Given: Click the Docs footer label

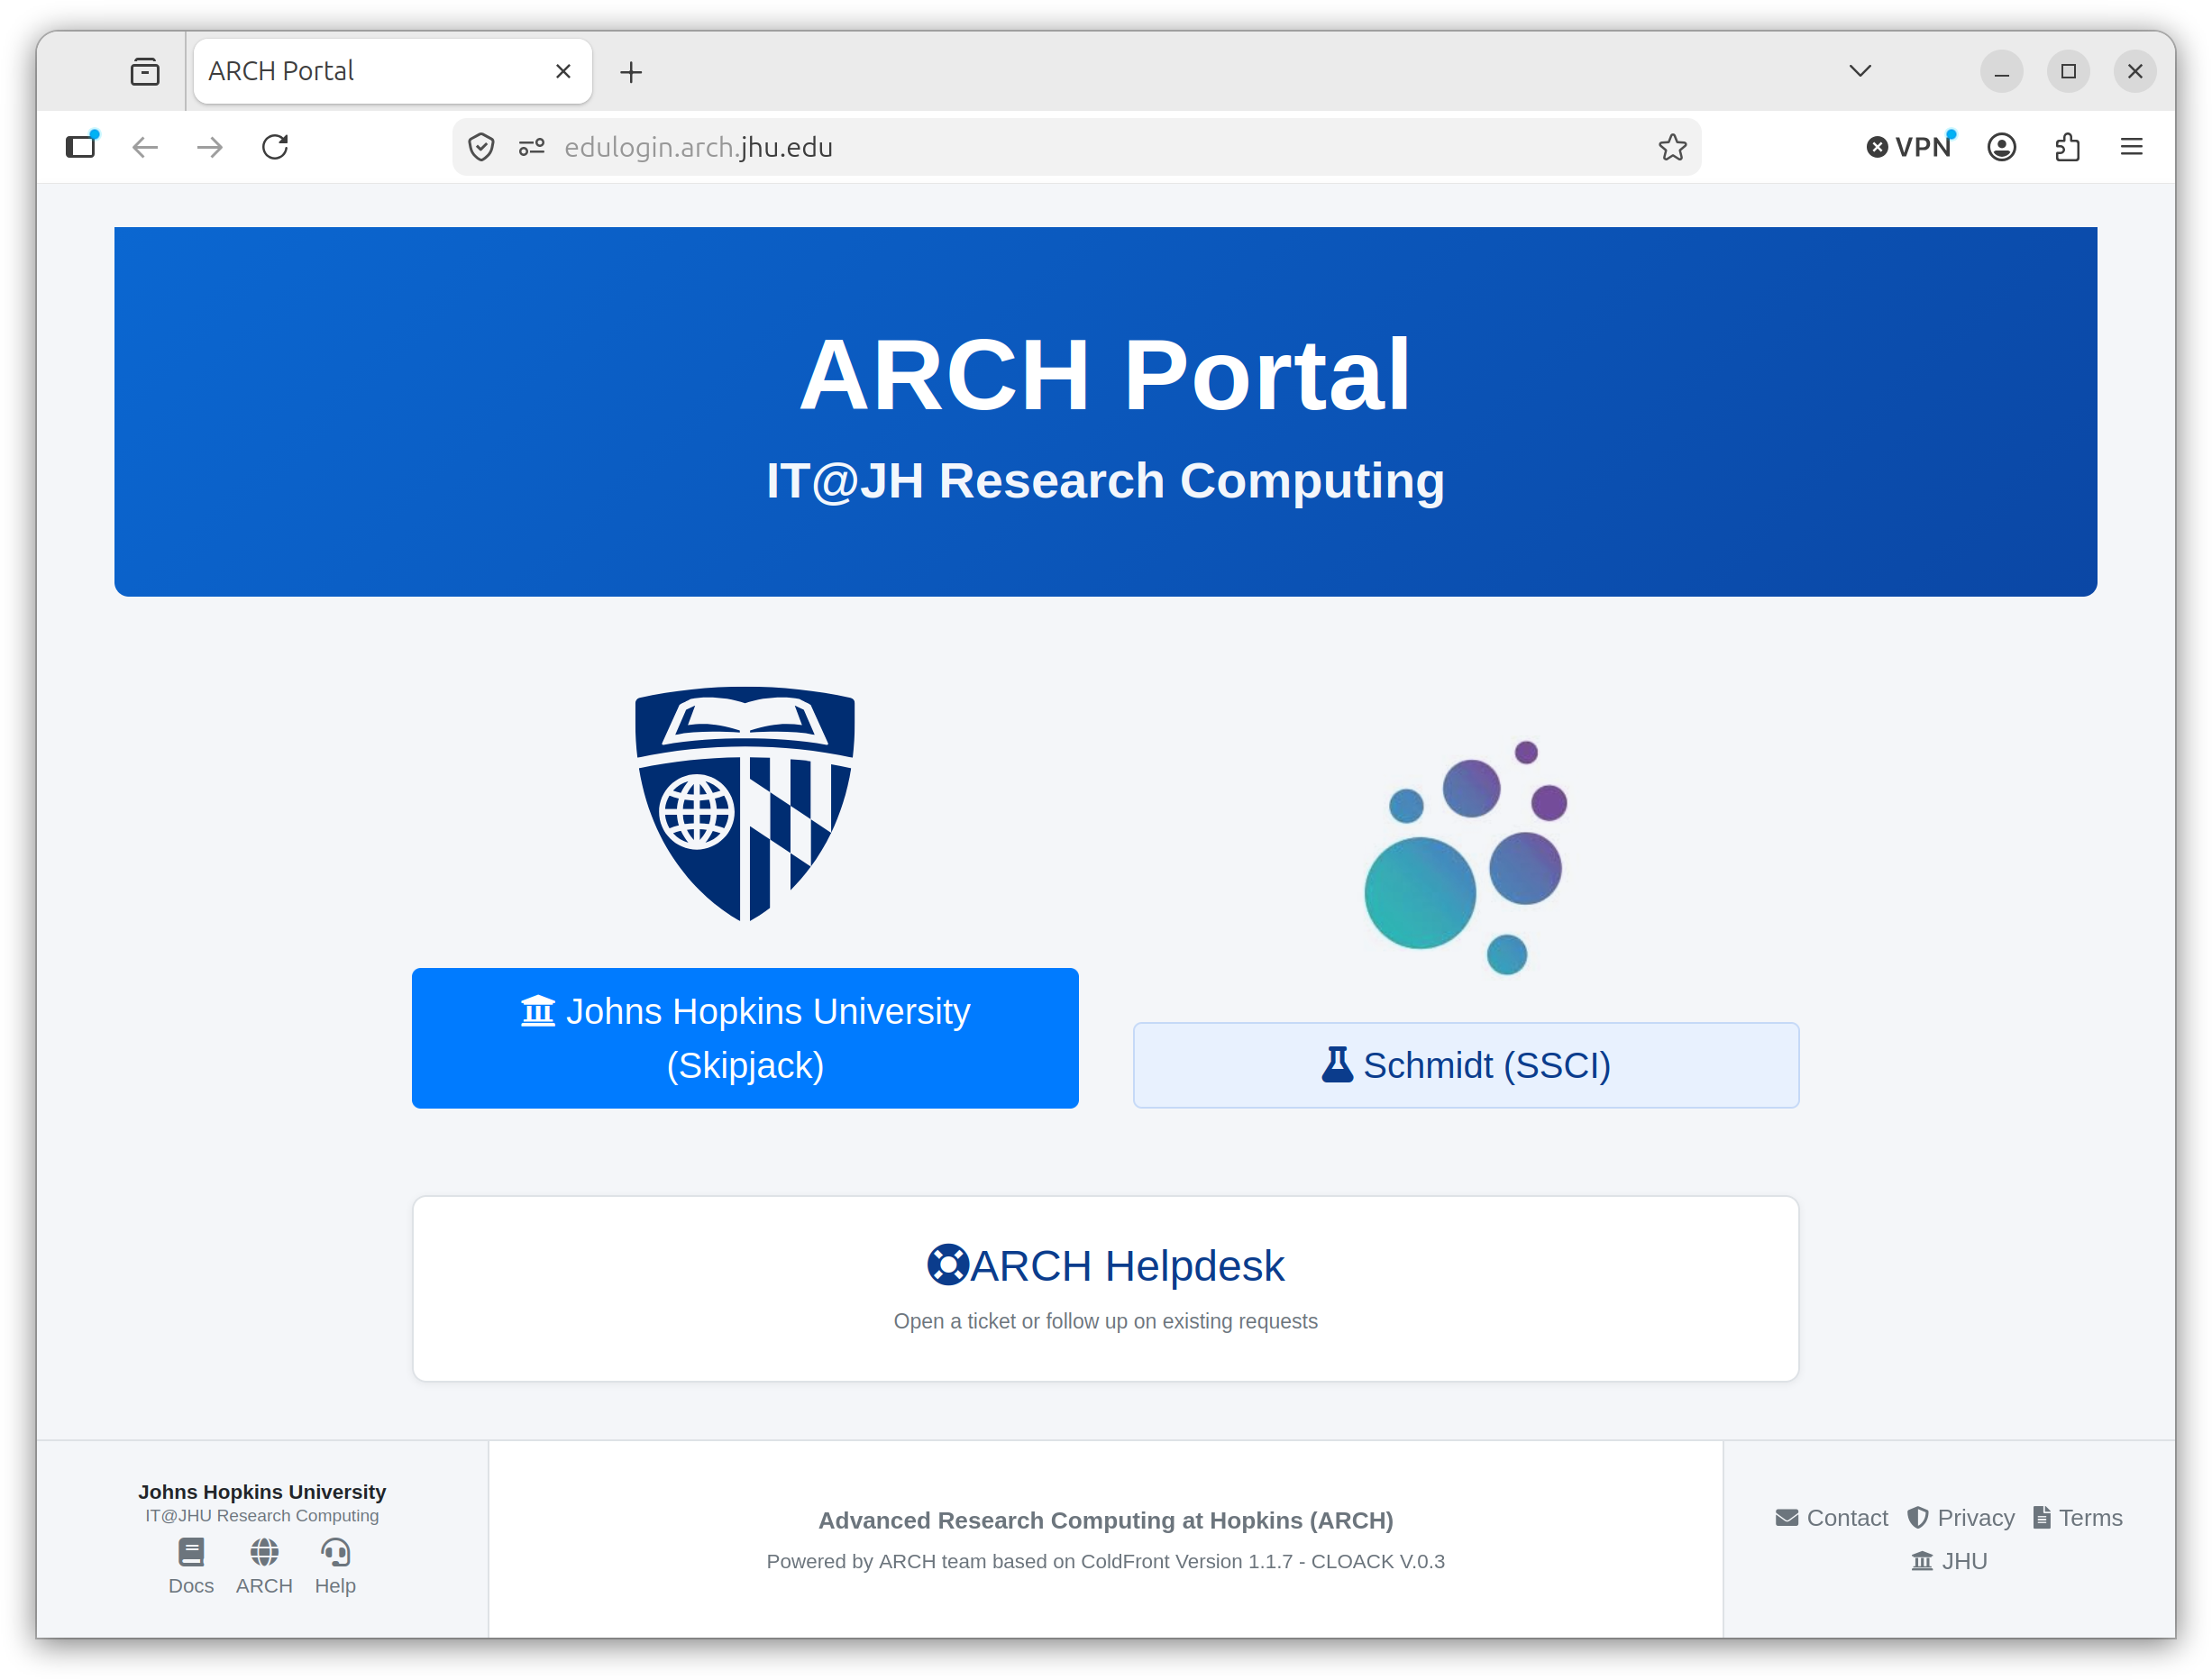Looking at the screenshot, I should (x=191, y=1586).
